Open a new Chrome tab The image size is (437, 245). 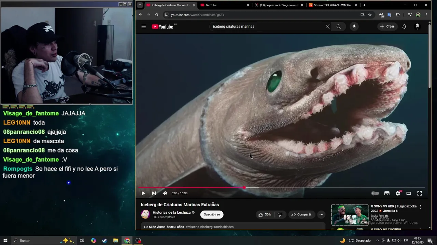pos(364,5)
